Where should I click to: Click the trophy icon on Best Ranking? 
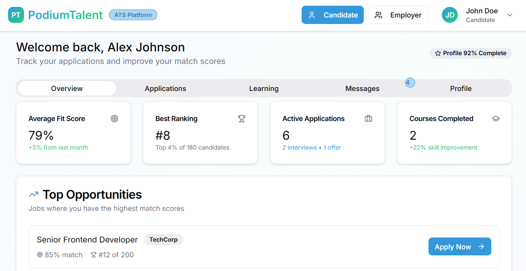241,119
